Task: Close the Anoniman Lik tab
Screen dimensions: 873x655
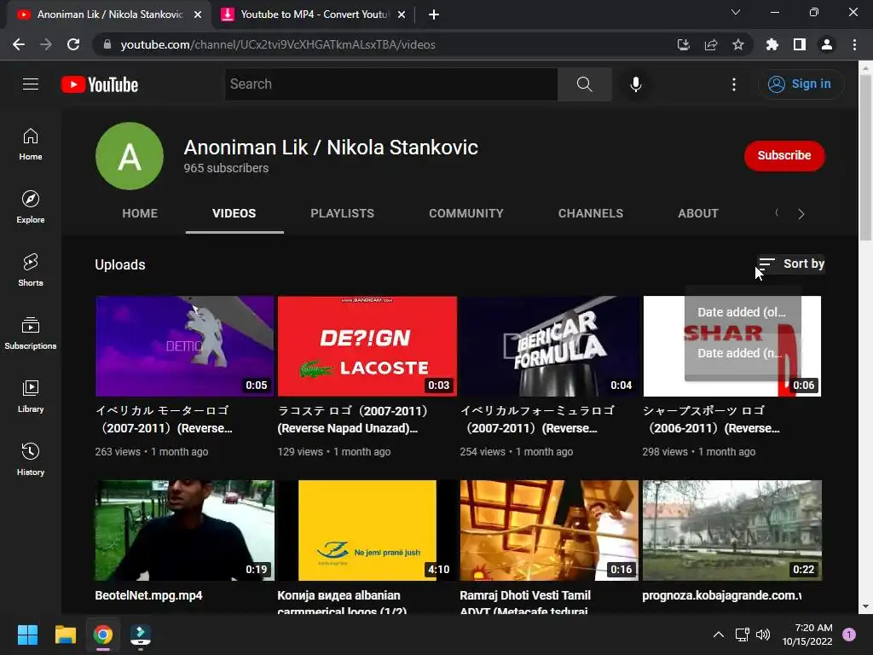Action: tap(198, 14)
